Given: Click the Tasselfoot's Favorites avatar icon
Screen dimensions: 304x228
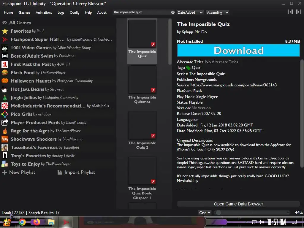Looking at the screenshot, I should pos(5,148).
